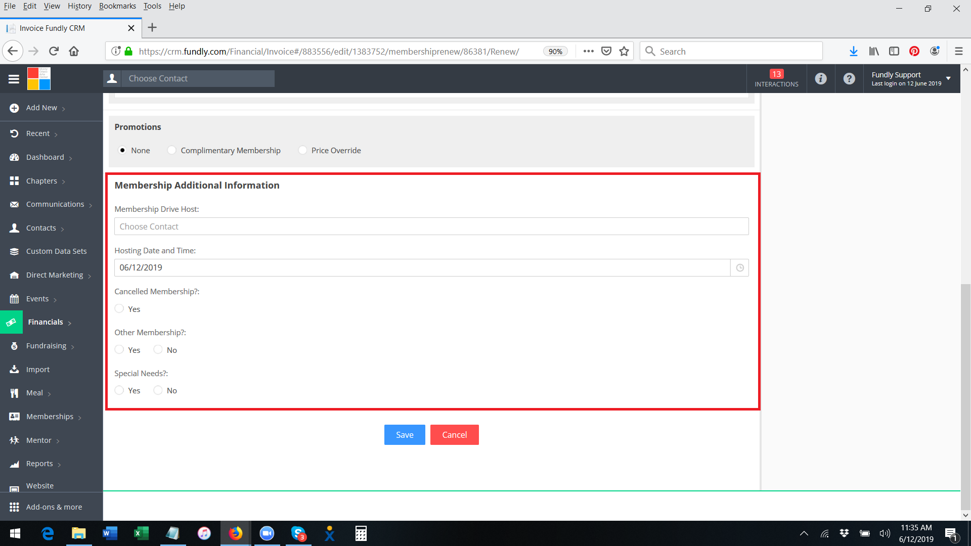Open the Firefox library icon

pos(874,51)
